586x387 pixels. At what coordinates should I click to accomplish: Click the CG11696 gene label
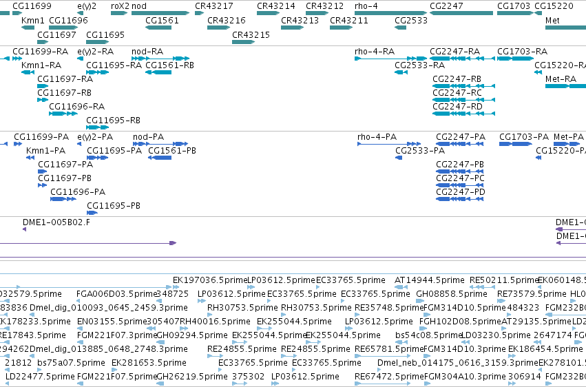[68, 20]
